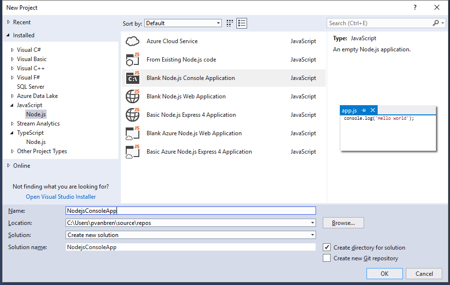Image resolution: width=450 pixels, height=285 pixels.
Task: Click the search magnifier icon
Action: tap(435, 23)
